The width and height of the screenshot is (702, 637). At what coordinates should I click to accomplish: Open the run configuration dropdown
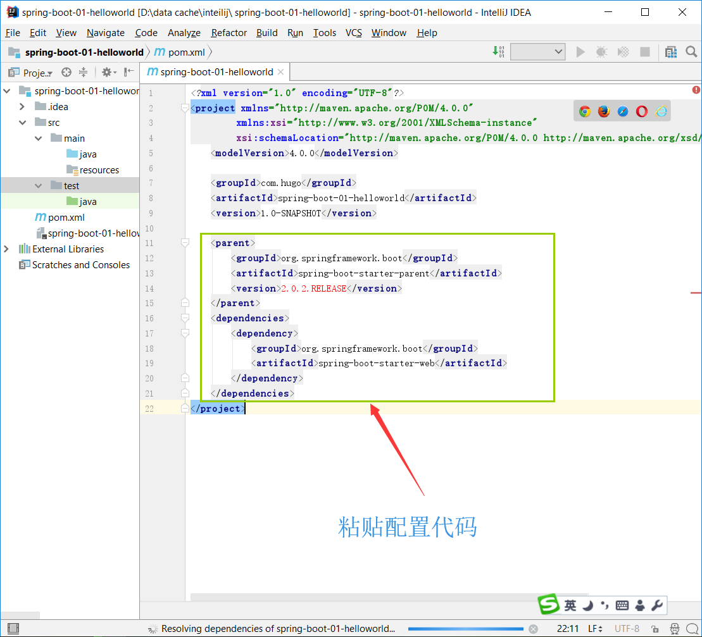point(537,52)
